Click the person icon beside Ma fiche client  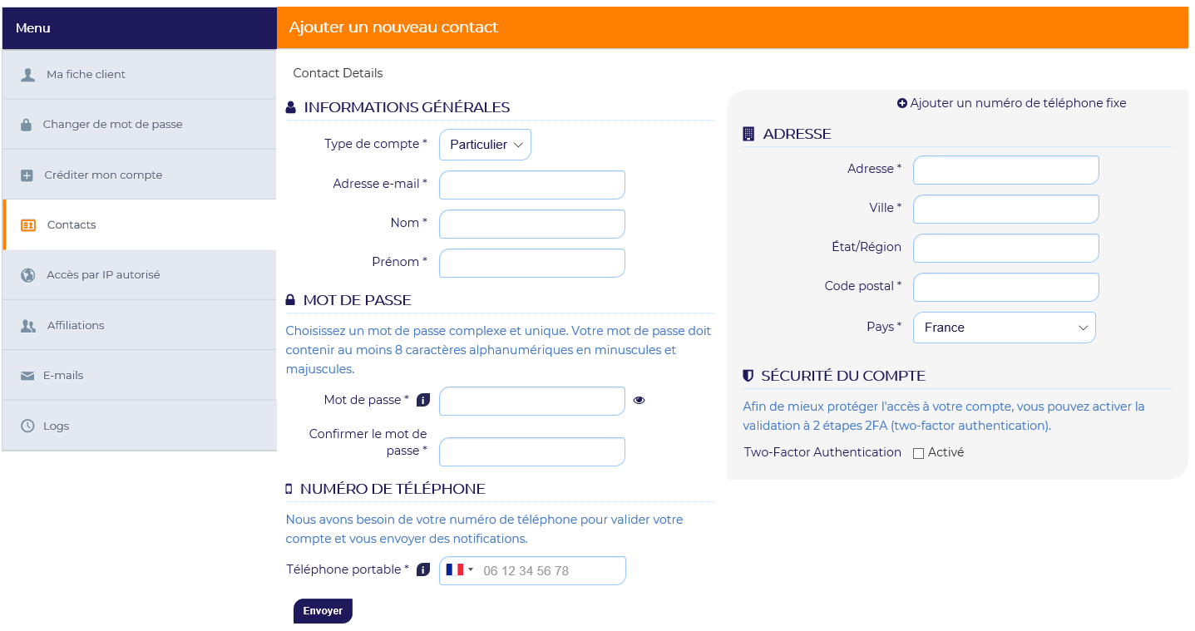[x=27, y=75]
